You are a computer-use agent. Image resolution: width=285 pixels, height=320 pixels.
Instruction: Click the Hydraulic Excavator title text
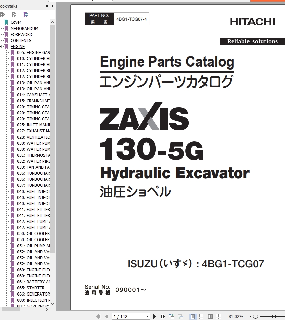pos(175,173)
